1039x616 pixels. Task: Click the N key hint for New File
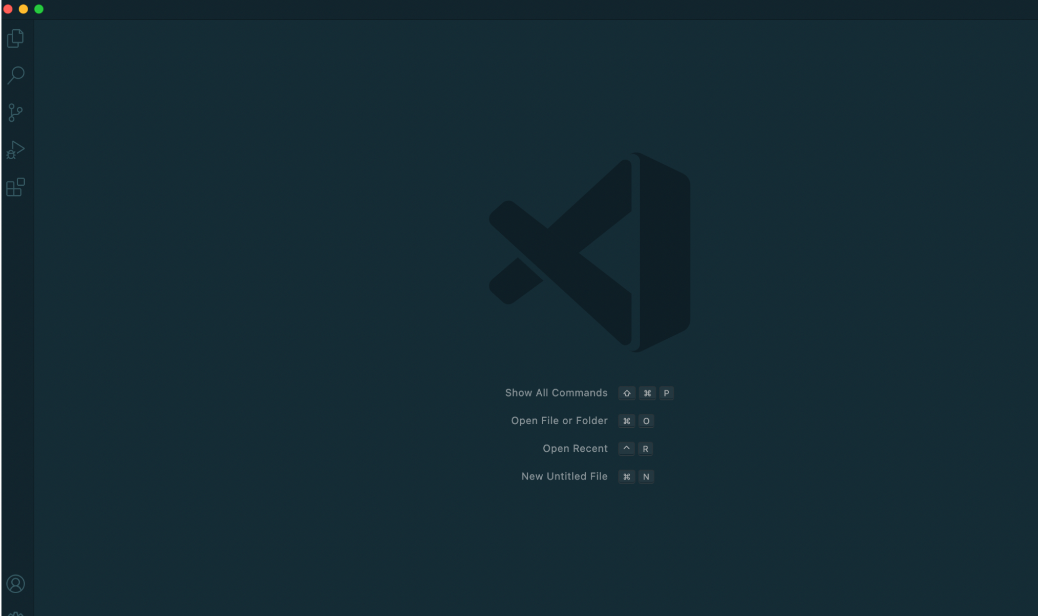pos(646,477)
